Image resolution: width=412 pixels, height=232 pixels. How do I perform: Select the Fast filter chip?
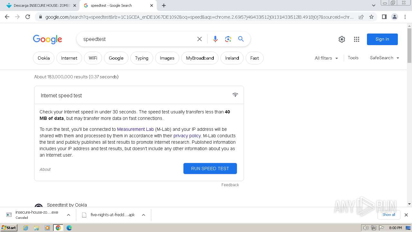255,58
